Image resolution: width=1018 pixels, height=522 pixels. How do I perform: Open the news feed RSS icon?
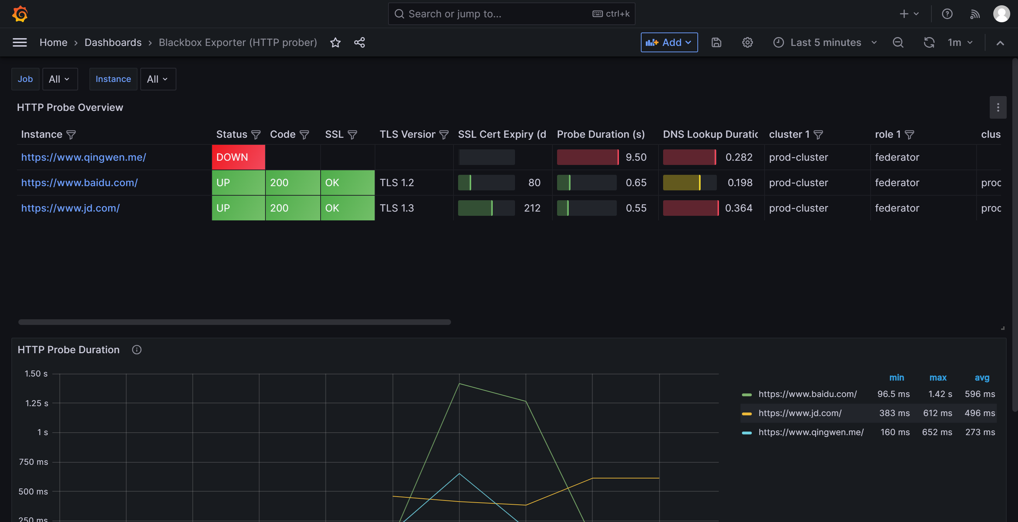[x=975, y=14]
